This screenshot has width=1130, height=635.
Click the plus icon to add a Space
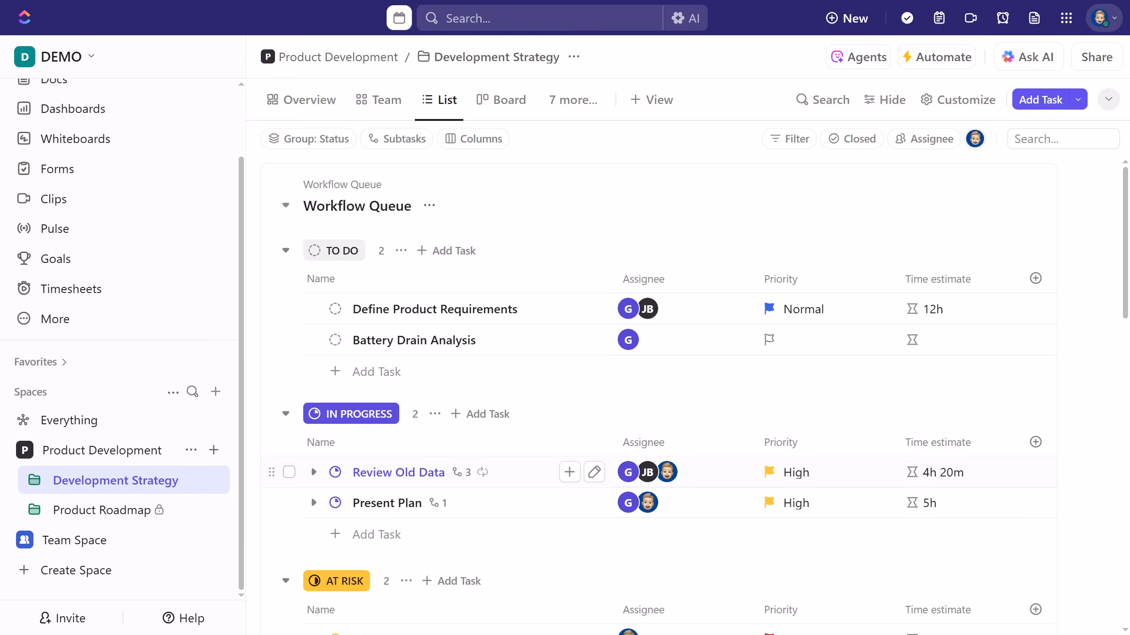tap(216, 391)
